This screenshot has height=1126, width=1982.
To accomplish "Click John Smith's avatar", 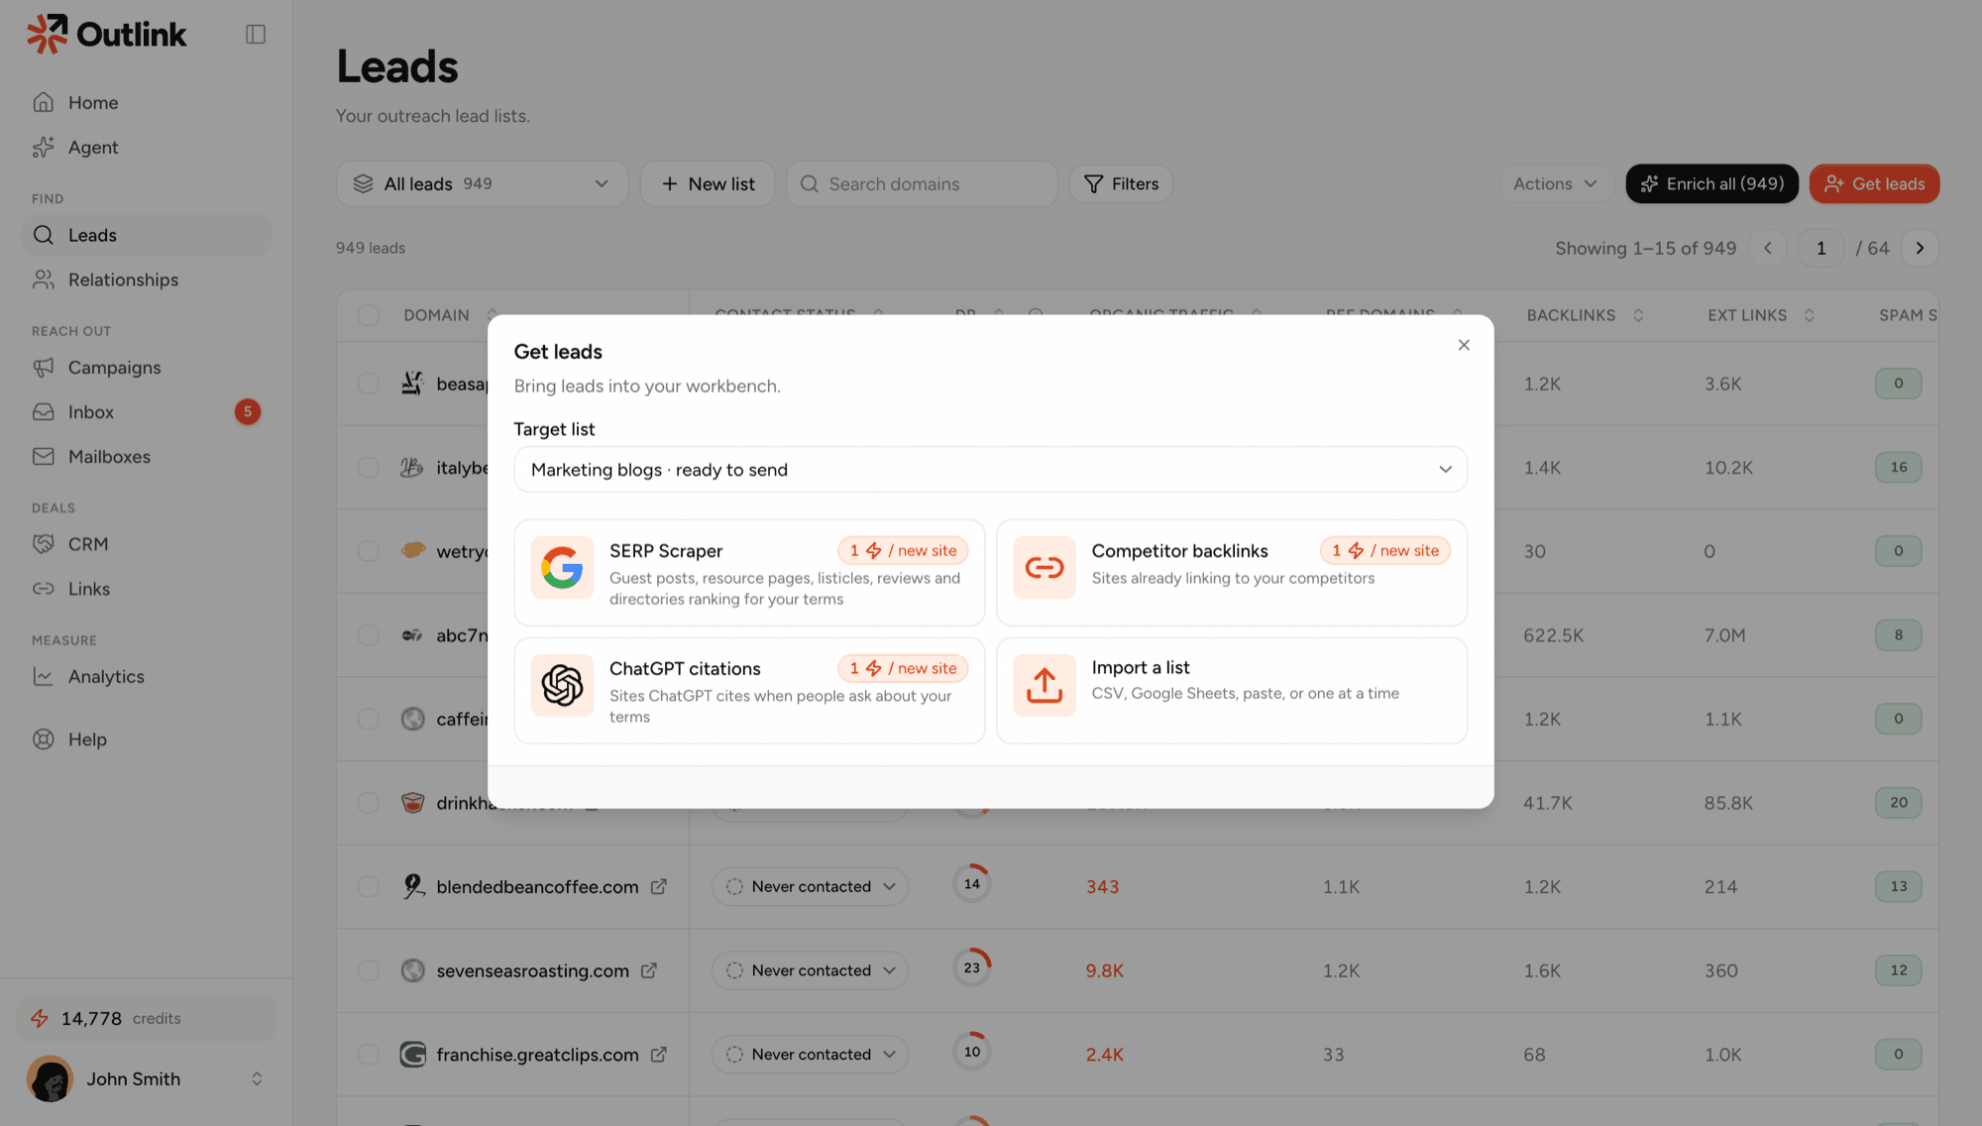I will pyautogui.click(x=50, y=1078).
